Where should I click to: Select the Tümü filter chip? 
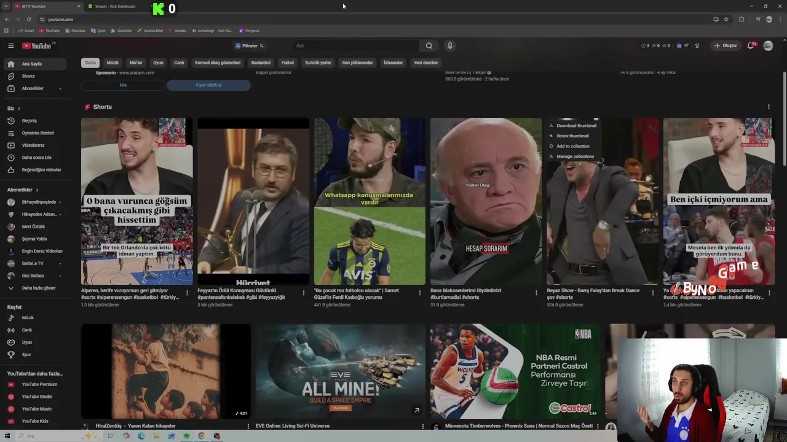[90, 63]
